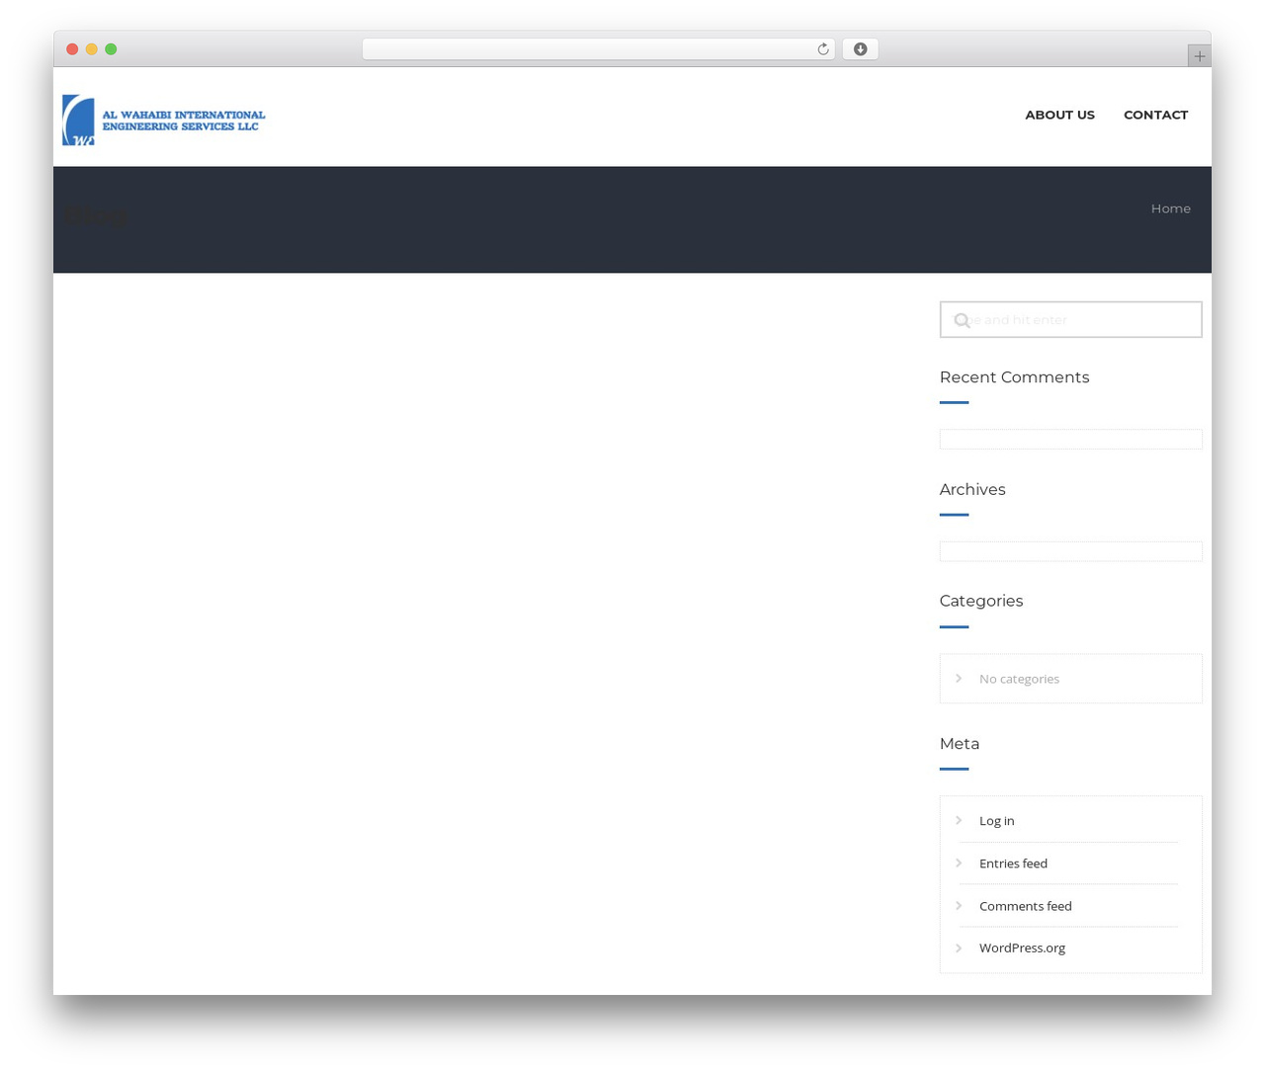The height and width of the screenshot is (1071, 1265).
Task: Click the Categories heading
Action: point(981,602)
